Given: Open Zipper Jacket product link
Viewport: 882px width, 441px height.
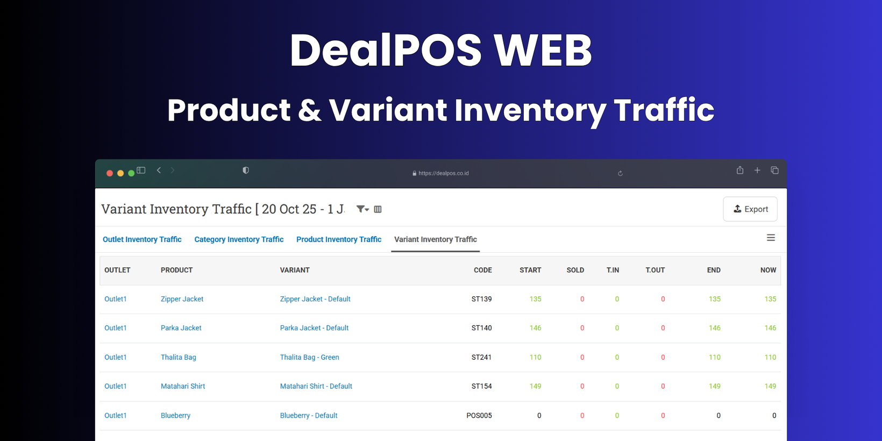Looking at the screenshot, I should point(182,299).
